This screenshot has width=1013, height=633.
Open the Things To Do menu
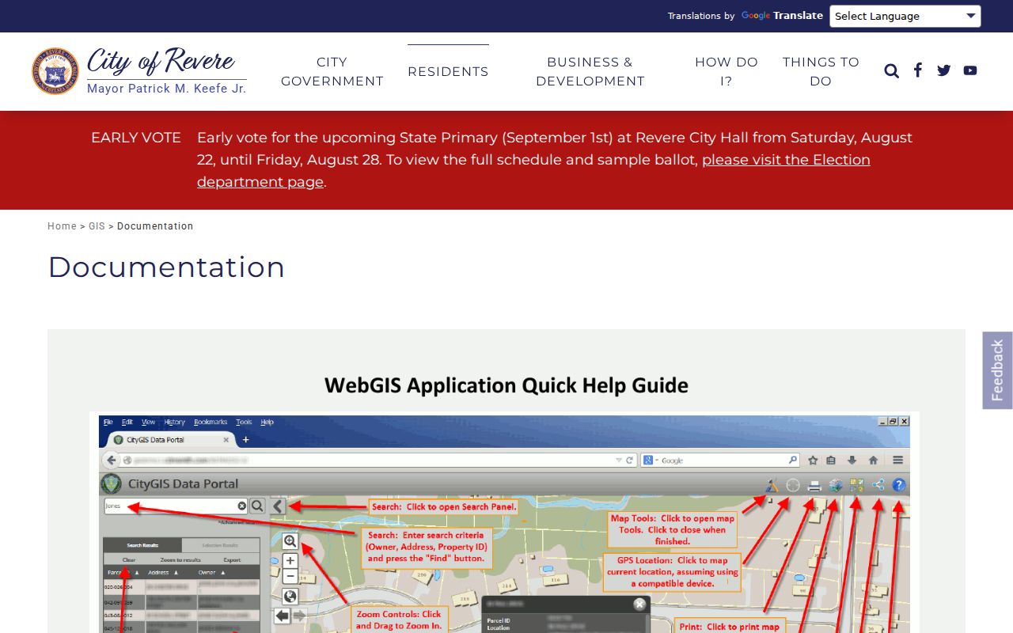point(821,71)
